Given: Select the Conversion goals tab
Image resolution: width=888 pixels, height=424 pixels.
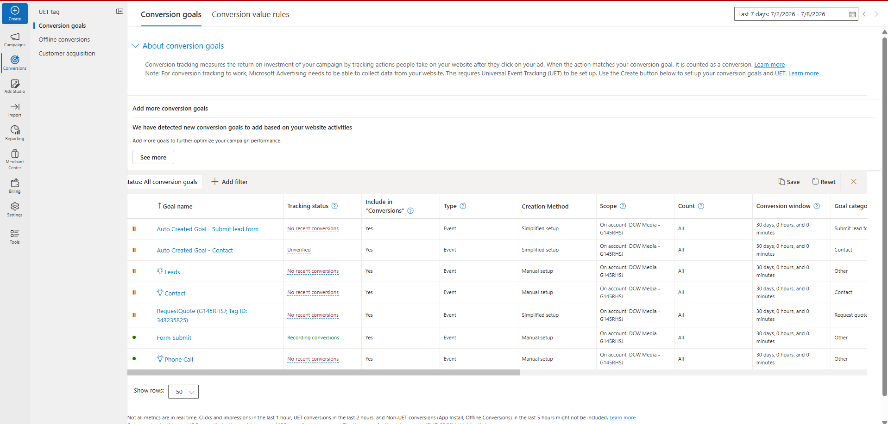Looking at the screenshot, I should tap(171, 14).
